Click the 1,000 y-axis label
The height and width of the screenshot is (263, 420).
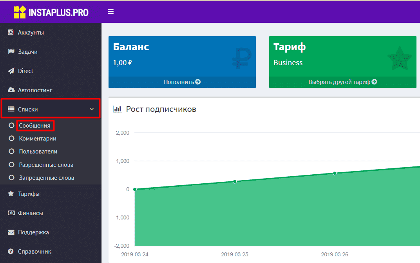click(122, 161)
